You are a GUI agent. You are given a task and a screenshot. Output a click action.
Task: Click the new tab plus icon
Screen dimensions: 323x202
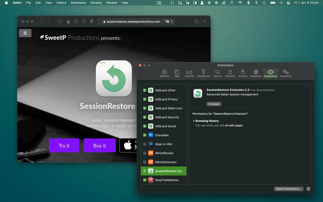[205, 21]
